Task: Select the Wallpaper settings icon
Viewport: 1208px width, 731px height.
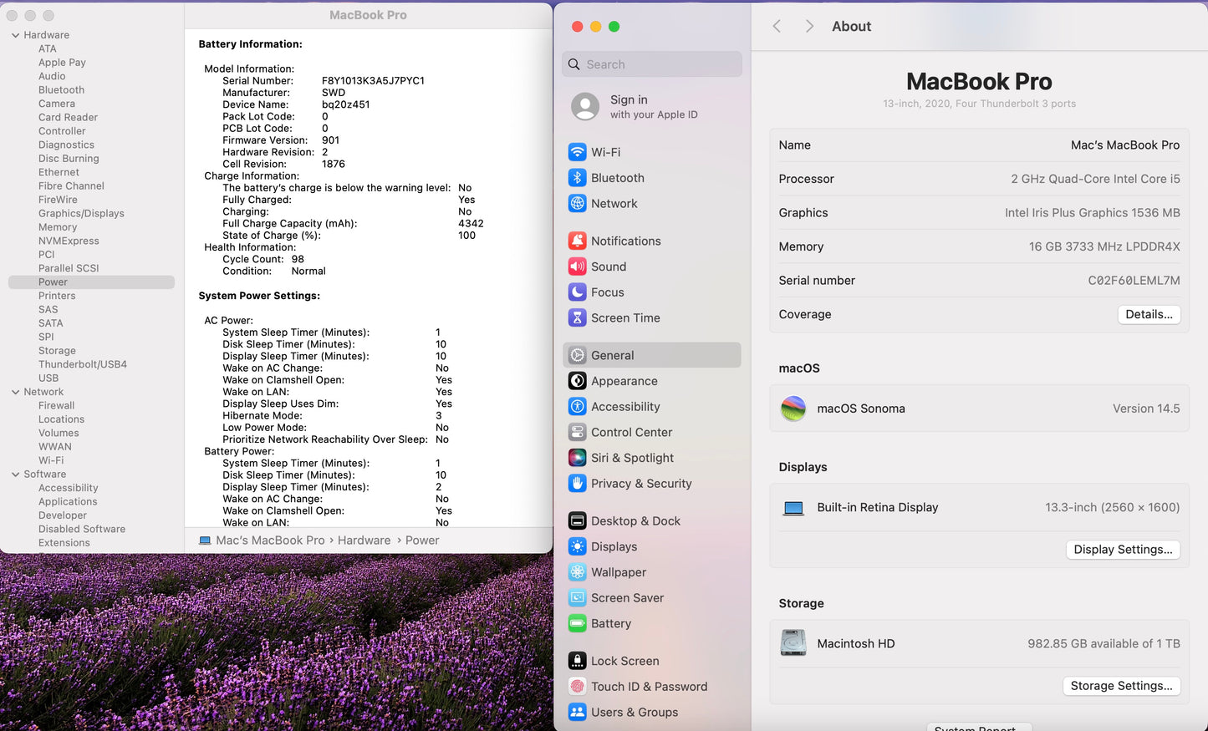Action: [x=578, y=572]
